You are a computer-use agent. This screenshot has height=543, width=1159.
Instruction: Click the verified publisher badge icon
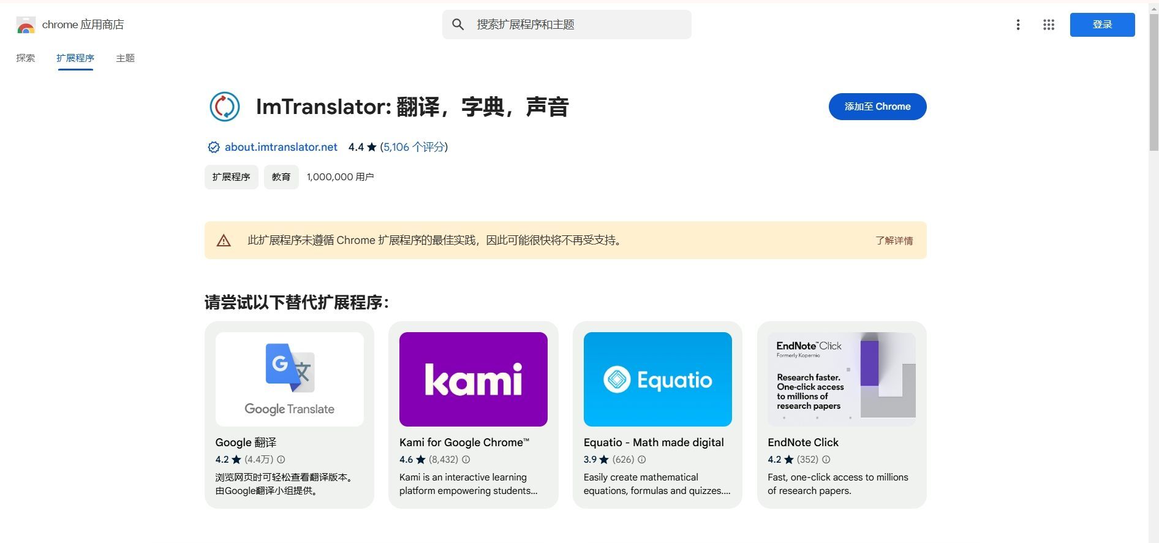coord(214,147)
